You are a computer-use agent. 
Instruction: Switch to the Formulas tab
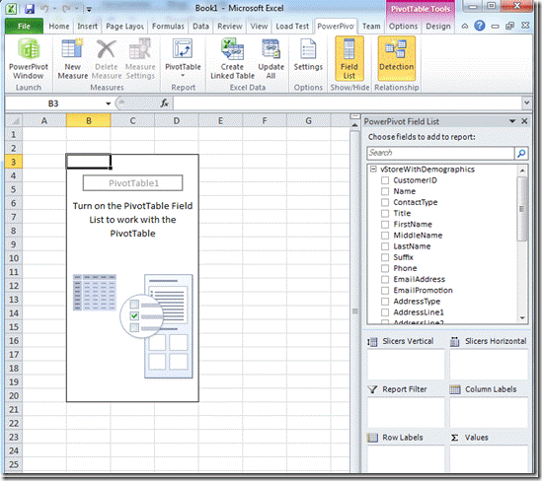pyautogui.click(x=168, y=27)
